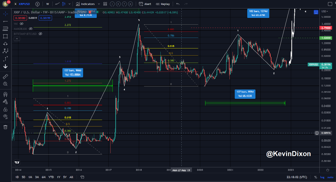Open chart settings gear near time axis

tap(328, 170)
